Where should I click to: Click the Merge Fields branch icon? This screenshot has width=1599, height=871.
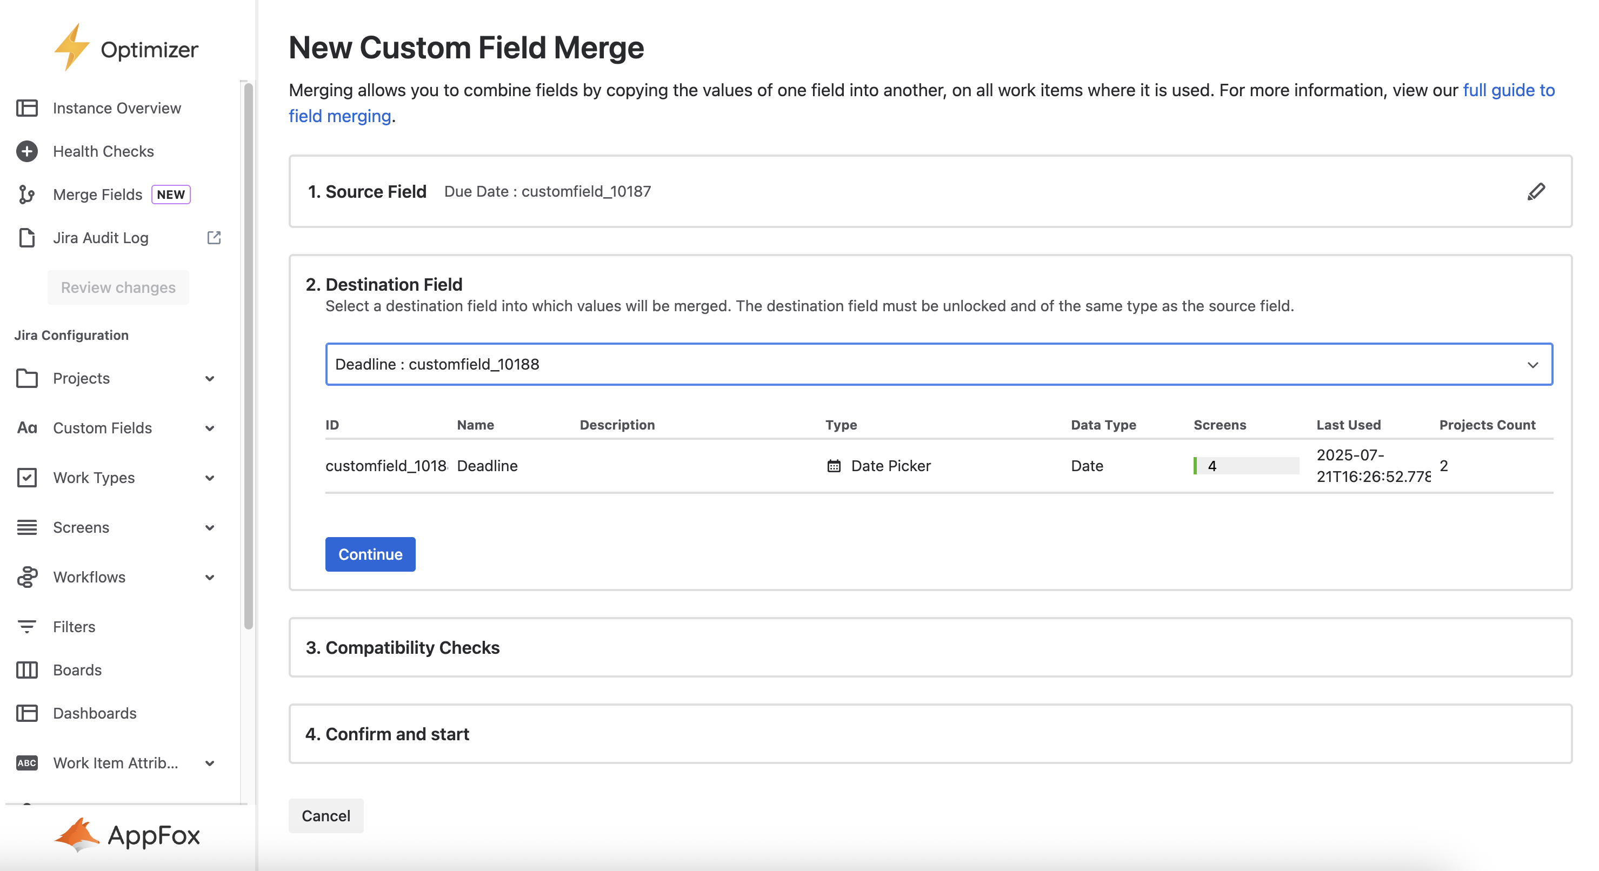click(26, 195)
